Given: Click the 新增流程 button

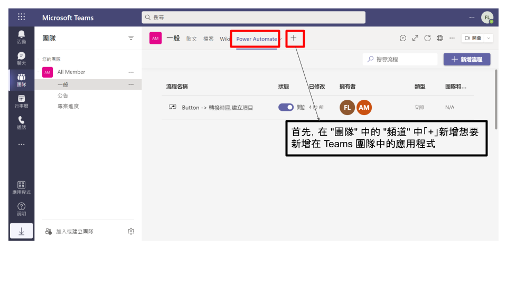Looking at the screenshot, I should (x=467, y=60).
